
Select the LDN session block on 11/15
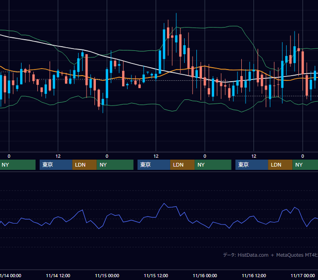182,165
